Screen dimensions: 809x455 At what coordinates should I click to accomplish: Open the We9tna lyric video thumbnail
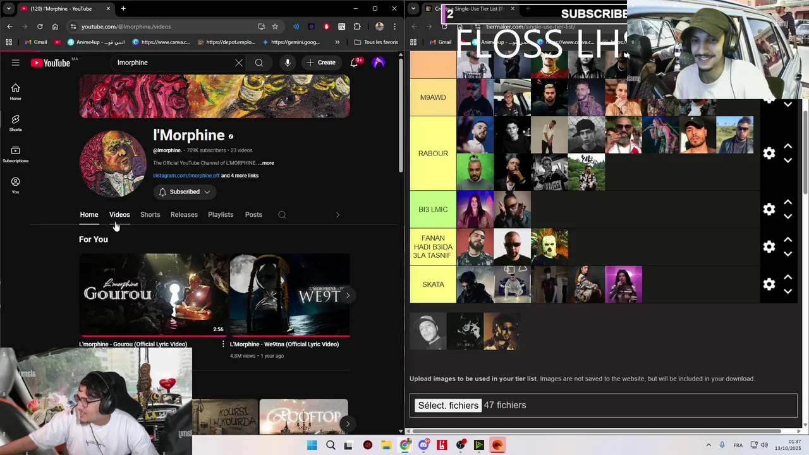[x=289, y=294]
